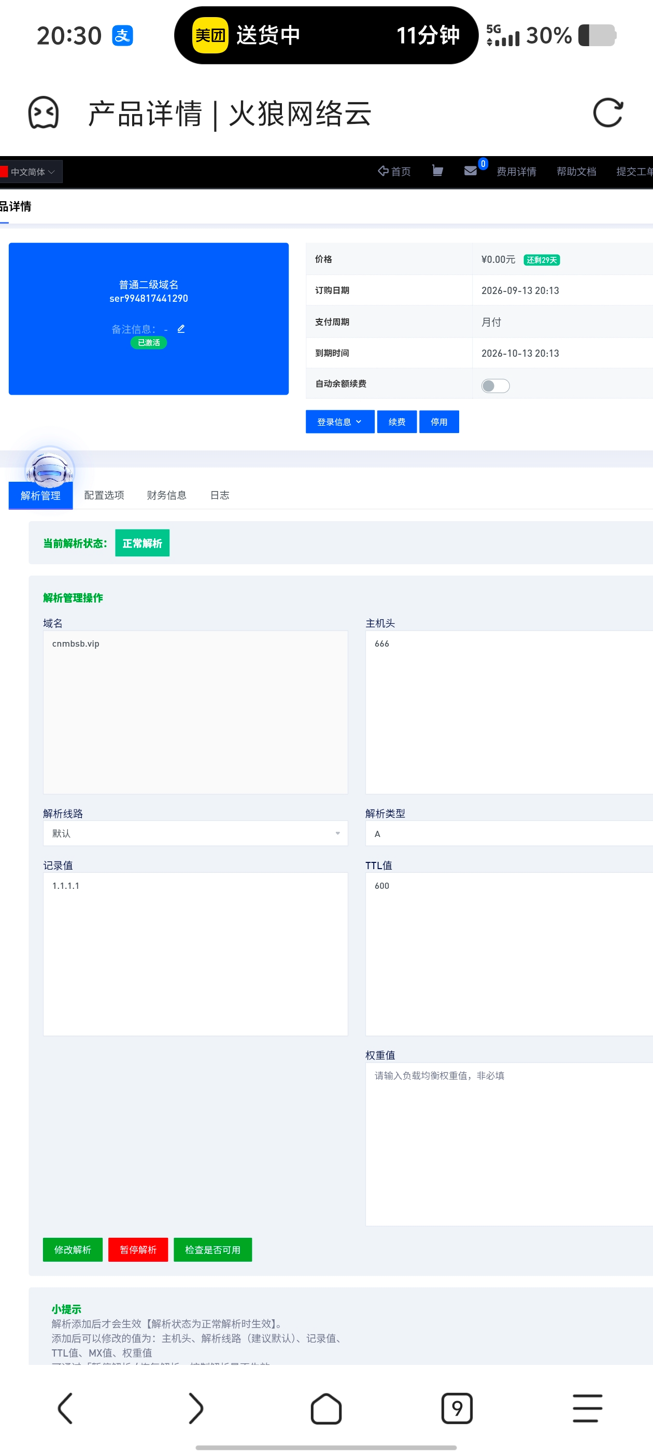Tap the browser ghost avatar icon
Viewport: 653px width, 1452px height.
click(x=44, y=113)
